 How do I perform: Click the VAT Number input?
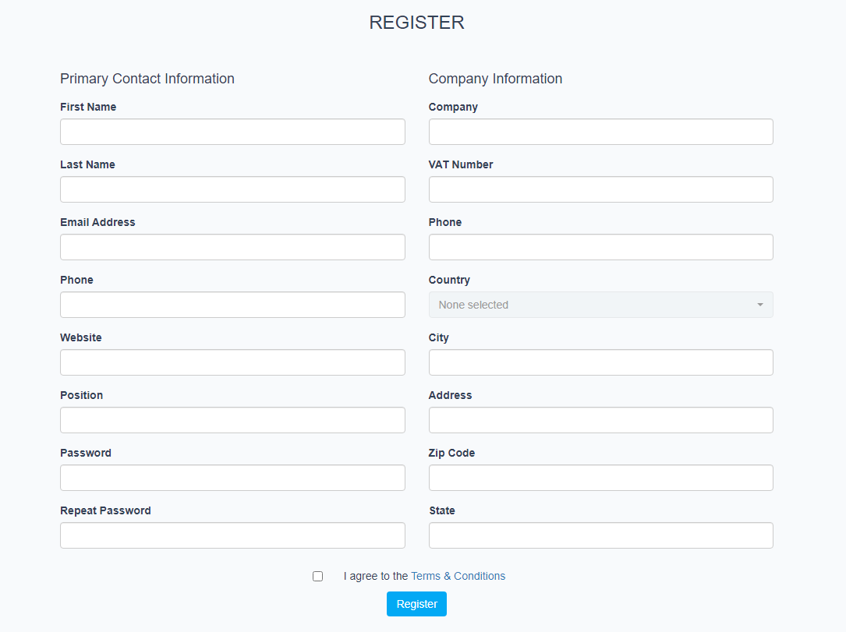click(x=600, y=189)
